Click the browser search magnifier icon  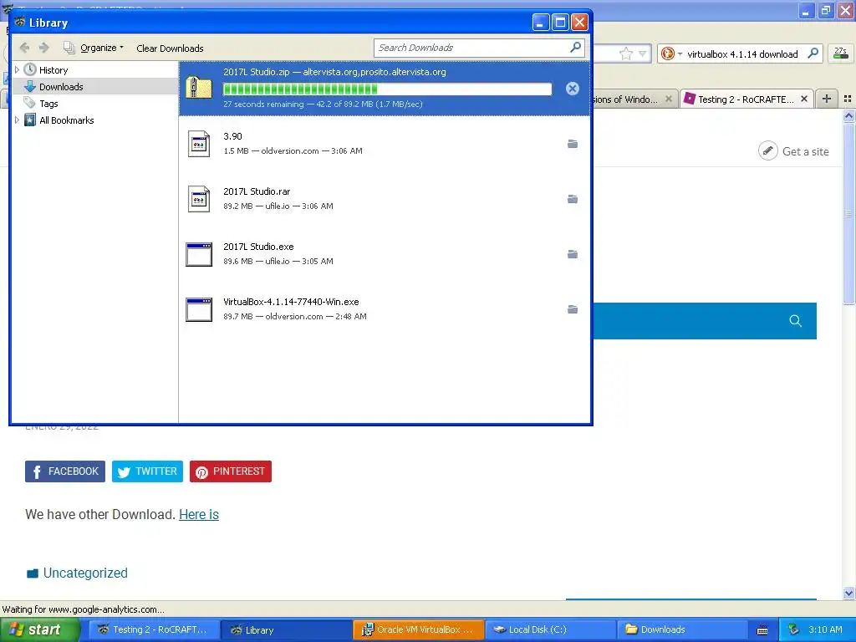pos(813,53)
